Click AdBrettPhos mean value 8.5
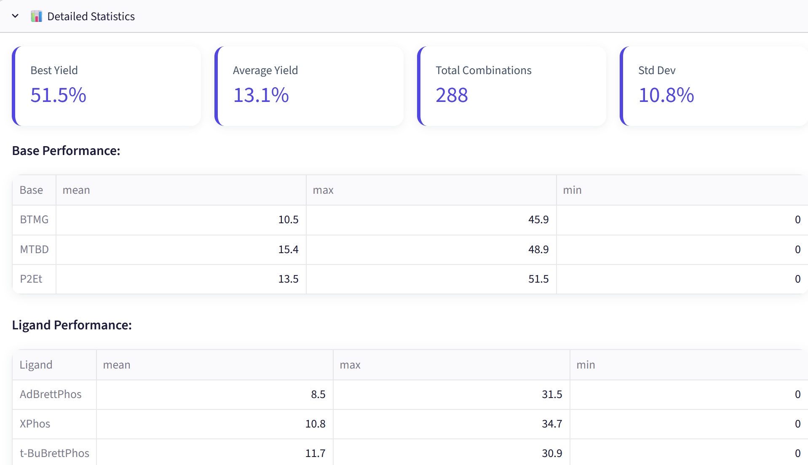 click(x=318, y=394)
